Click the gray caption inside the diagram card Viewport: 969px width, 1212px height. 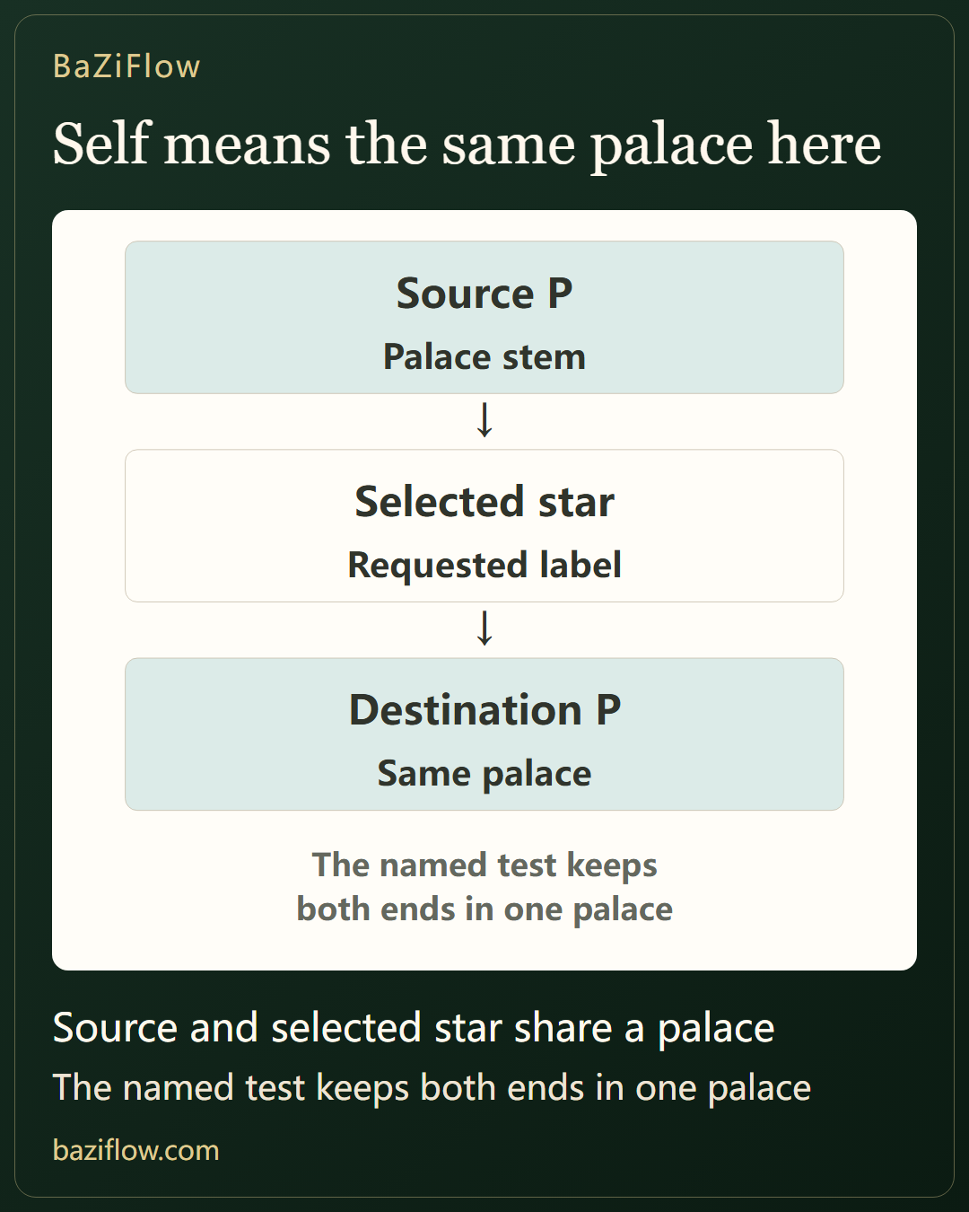coord(484,887)
